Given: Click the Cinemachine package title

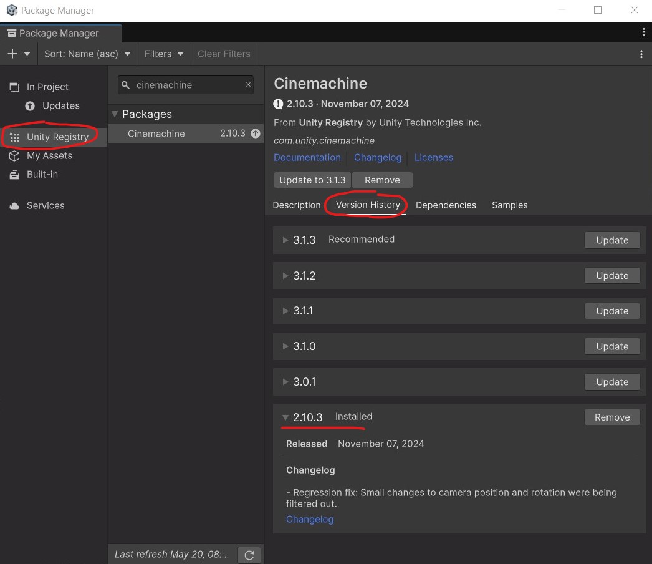Looking at the screenshot, I should [x=320, y=84].
